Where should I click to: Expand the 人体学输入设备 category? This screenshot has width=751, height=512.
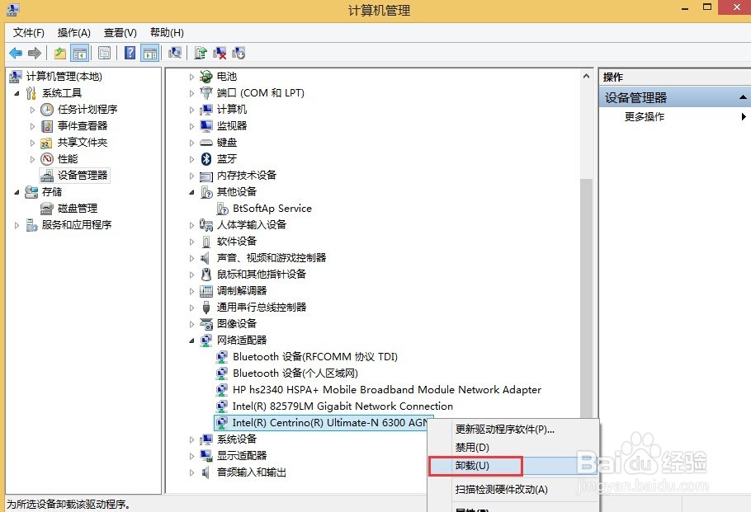[191, 225]
